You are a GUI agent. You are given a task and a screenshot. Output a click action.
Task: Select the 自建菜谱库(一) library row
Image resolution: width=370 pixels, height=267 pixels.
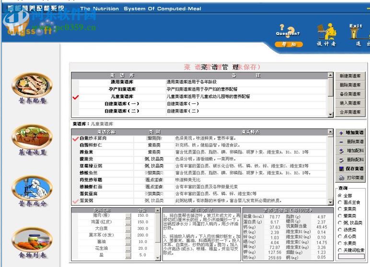point(199,104)
